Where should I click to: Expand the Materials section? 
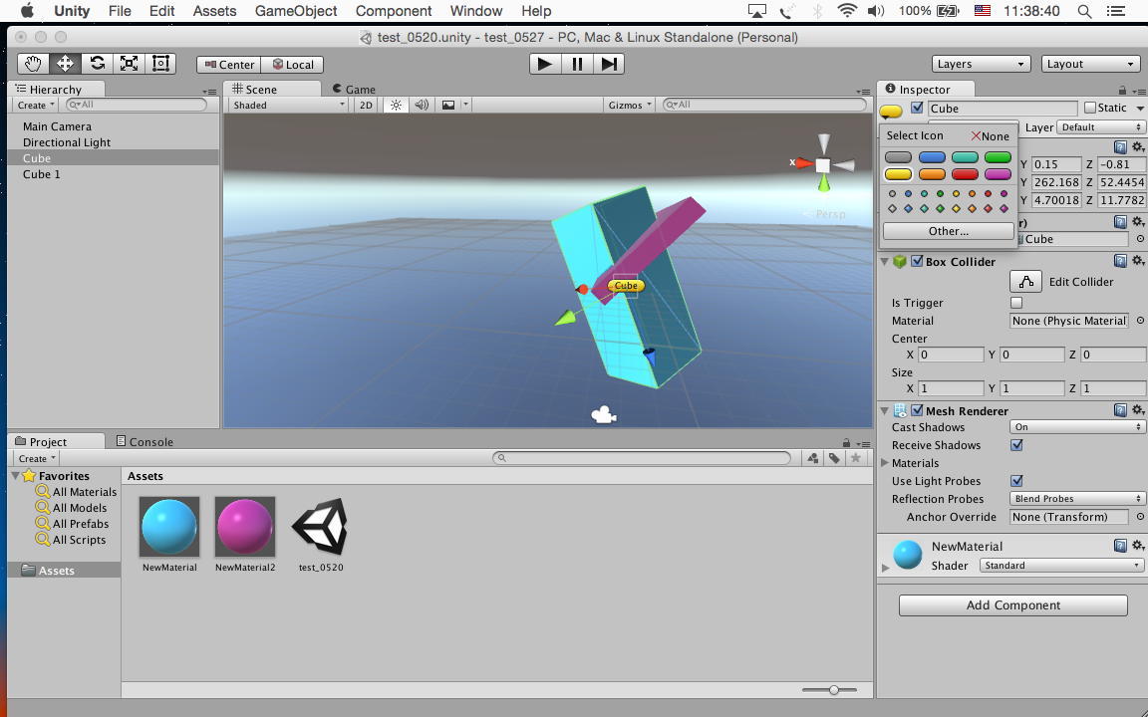(886, 463)
